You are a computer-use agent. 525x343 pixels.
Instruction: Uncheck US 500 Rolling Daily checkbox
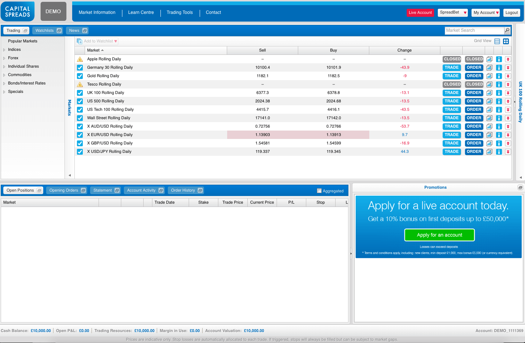point(80,101)
